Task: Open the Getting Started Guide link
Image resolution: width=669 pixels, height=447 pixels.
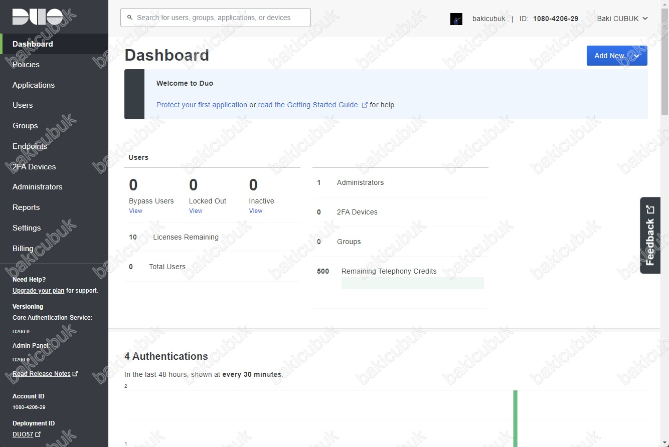Action: [x=308, y=105]
